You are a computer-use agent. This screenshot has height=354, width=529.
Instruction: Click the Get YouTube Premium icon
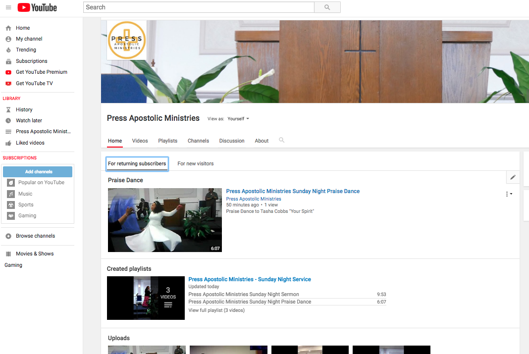pyautogui.click(x=8, y=72)
